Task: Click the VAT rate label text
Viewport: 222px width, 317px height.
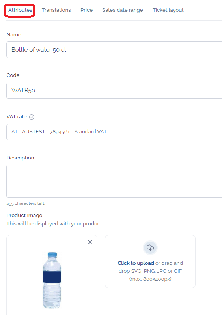Action: tap(17, 117)
